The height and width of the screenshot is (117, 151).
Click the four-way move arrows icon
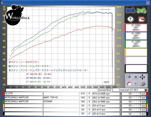click(143, 77)
